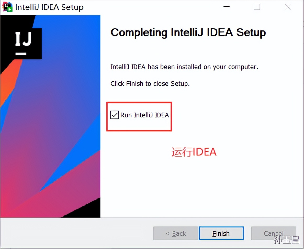The width and height of the screenshot is (304, 249).
Task: Click the IntelliJ IDEA icon in title bar
Action: [6, 7]
